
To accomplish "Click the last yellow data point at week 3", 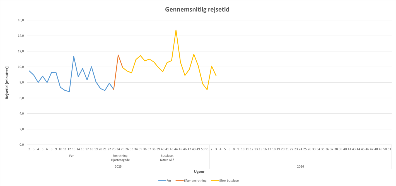I will tap(216, 75).
